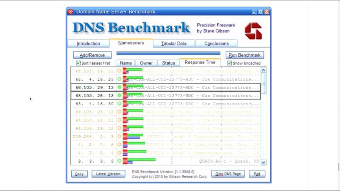Click status circle for 68.105.29.12
Image resolution: width=340 pixels, height=191 pixels.
[x=119, y=128]
